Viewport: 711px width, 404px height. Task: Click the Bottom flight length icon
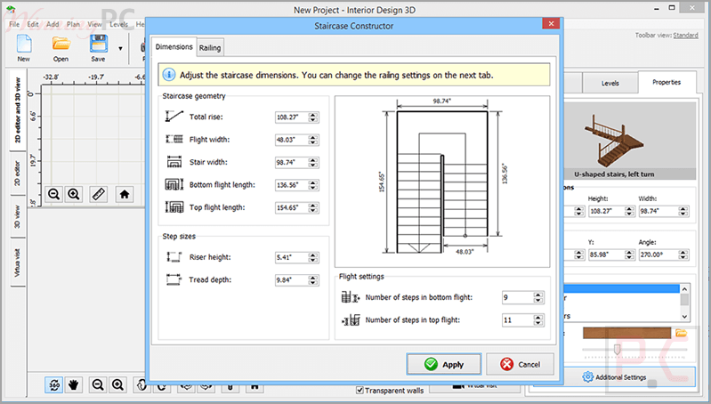pos(174,184)
